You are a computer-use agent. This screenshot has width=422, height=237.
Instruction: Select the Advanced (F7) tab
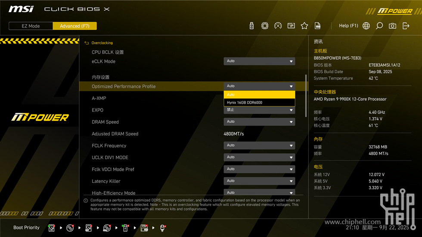74,26
